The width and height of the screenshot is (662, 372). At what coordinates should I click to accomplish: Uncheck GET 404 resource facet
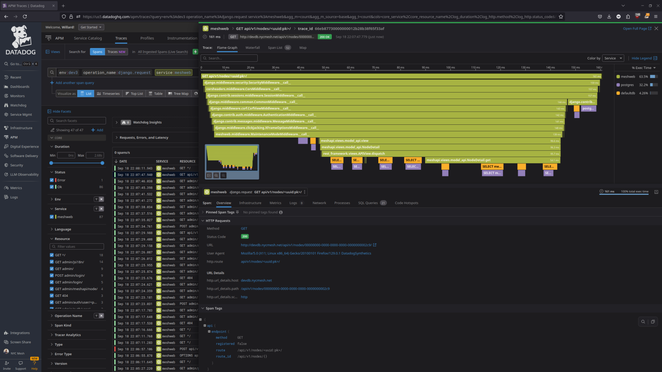(x=52, y=295)
